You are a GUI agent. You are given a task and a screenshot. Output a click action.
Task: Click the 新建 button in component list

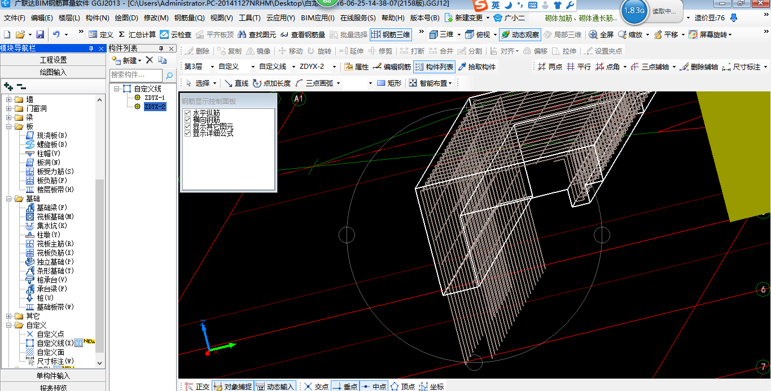click(126, 60)
